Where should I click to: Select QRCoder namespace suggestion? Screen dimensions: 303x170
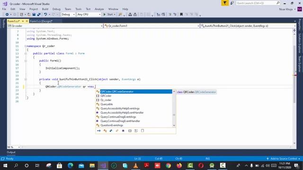[x=134, y=96]
